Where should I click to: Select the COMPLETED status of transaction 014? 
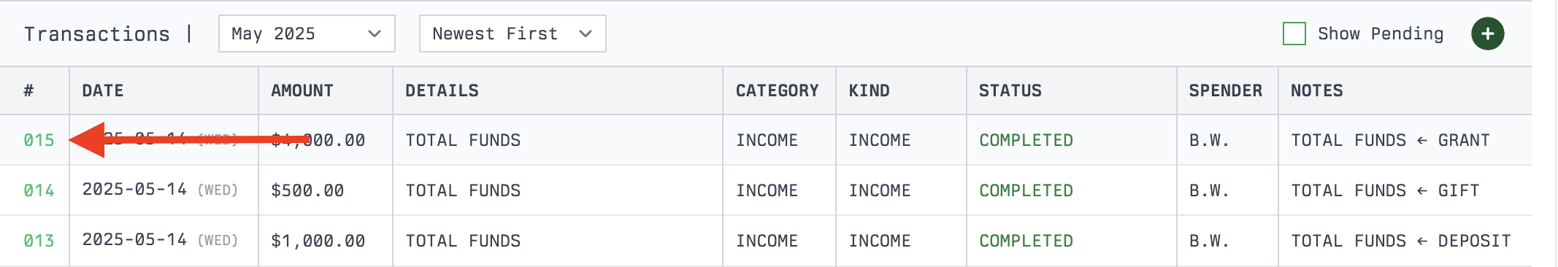point(1026,190)
